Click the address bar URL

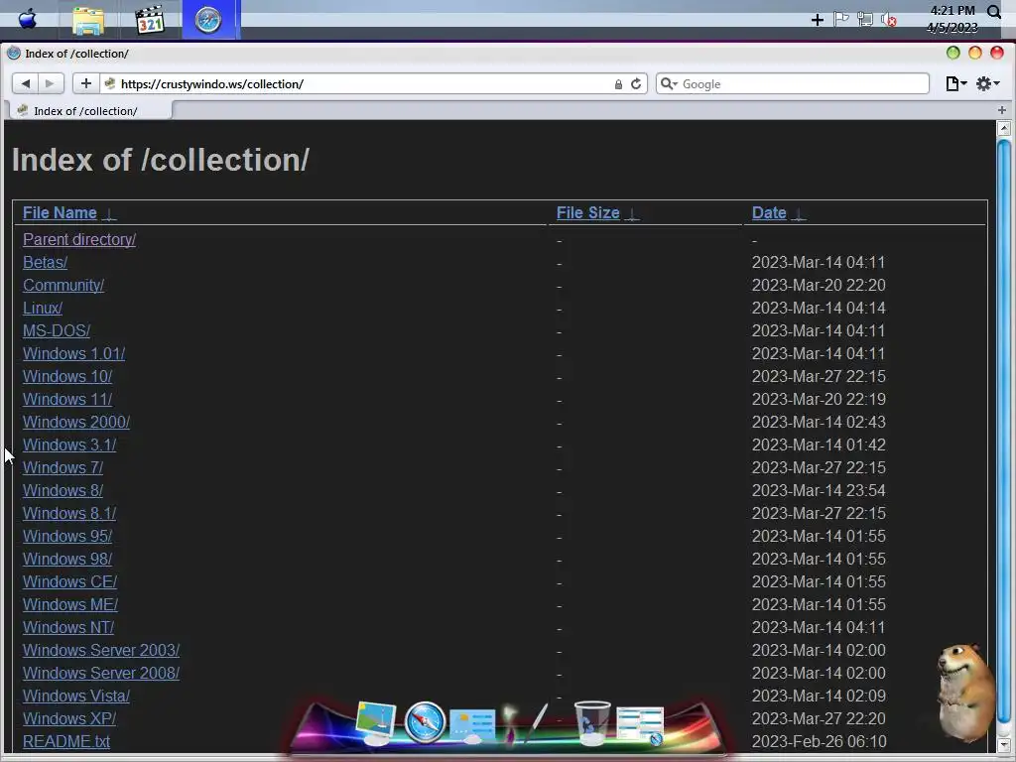click(212, 84)
